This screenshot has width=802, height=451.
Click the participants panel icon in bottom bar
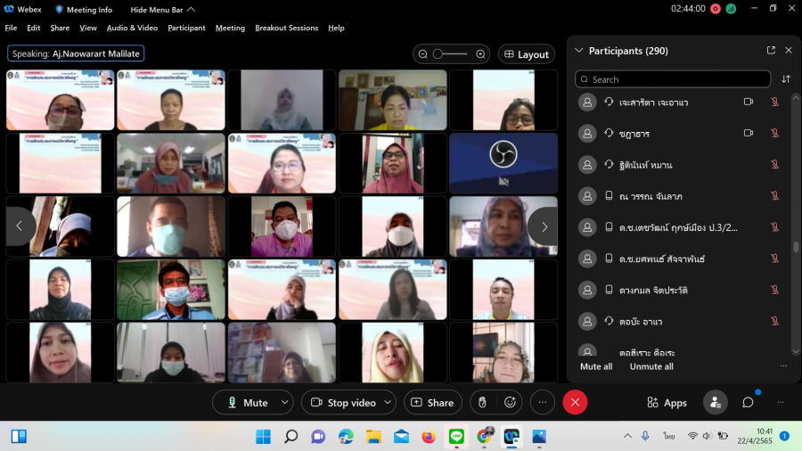pyautogui.click(x=715, y=403)
